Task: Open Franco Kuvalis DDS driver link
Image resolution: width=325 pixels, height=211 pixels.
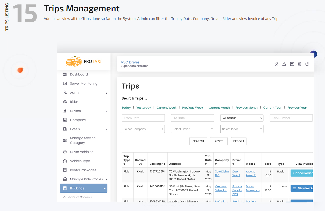Action: (x=237, y=190)
